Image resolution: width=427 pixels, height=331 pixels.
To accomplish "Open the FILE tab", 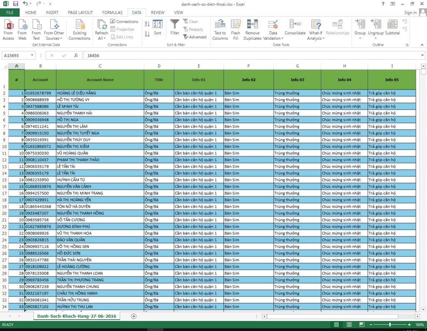I will tap(10, 13).
